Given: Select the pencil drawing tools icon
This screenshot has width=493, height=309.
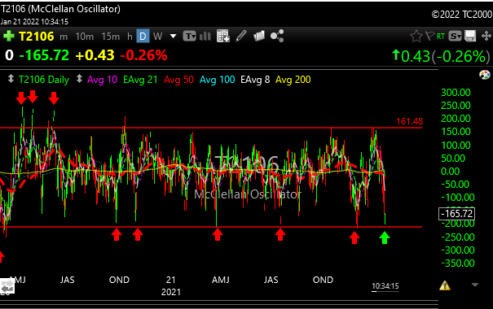Looking at the screenshot, I should 241,36.
